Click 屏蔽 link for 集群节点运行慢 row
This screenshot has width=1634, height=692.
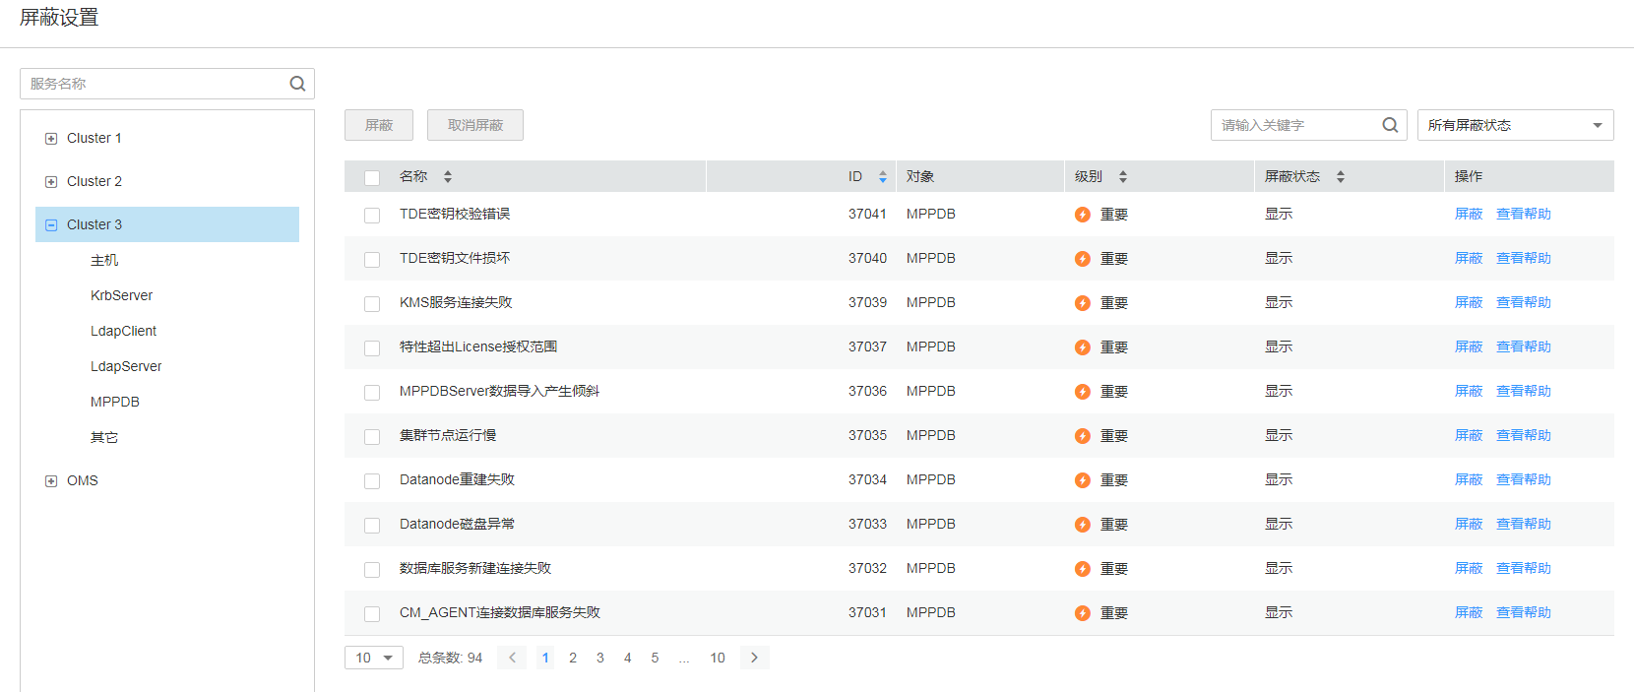(x=1468, y=435)
